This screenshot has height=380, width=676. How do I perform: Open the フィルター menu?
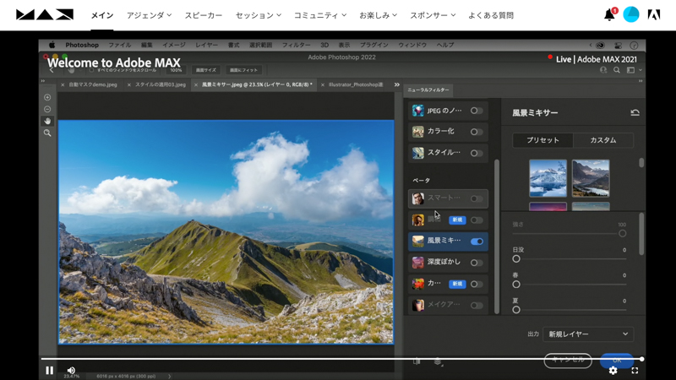tap(297, 45)
